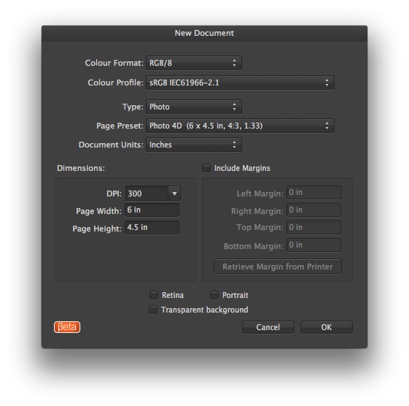This screenshot has width=409, height=406.
Task: Toggle the Transparent background checkbox
Action: point(153,310)
